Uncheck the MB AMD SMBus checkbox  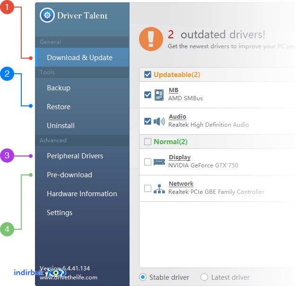pyautogui.click(x=147, y=95)
